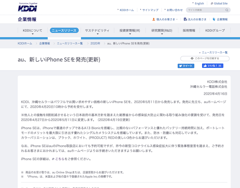
Task: Open the KDDIグループ tab
Action: click(215, 30)
